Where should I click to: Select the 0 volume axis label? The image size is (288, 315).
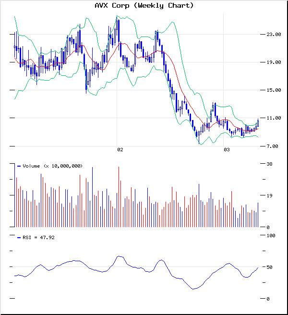pyautogui.click(x=268, y=227)
